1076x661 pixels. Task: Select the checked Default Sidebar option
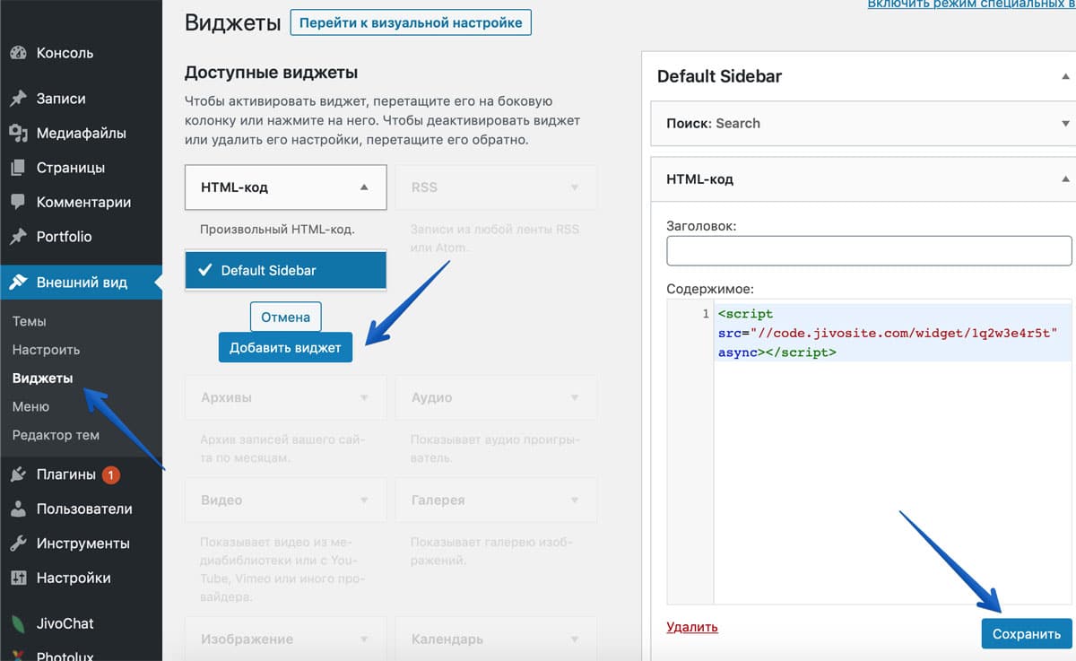point(285,270)
